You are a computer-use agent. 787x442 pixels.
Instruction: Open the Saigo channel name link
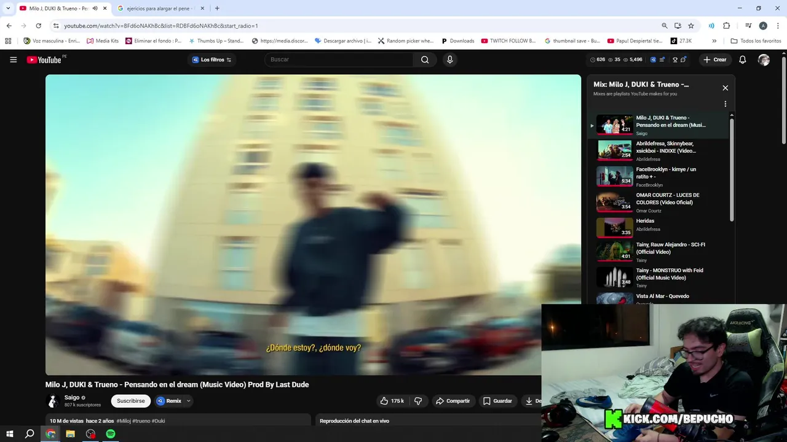click(72, 397)
